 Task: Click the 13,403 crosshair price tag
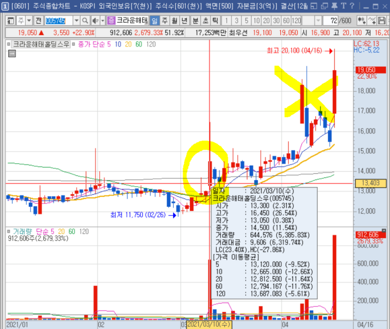click(x=371, y=183)
